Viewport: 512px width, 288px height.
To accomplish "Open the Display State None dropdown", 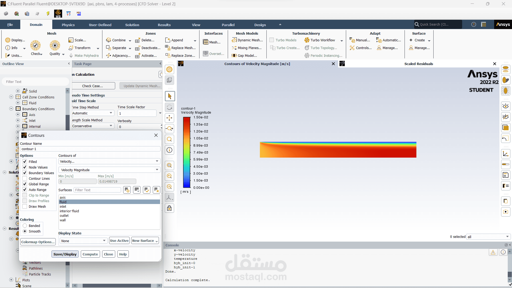I will pos(83,241).
